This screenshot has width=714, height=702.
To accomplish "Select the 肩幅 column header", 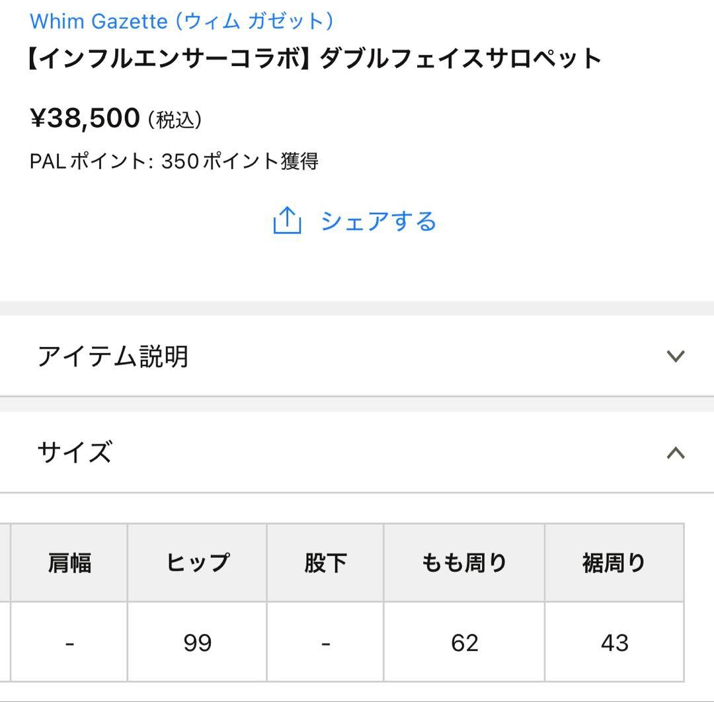I will click(x=69, y=563).
